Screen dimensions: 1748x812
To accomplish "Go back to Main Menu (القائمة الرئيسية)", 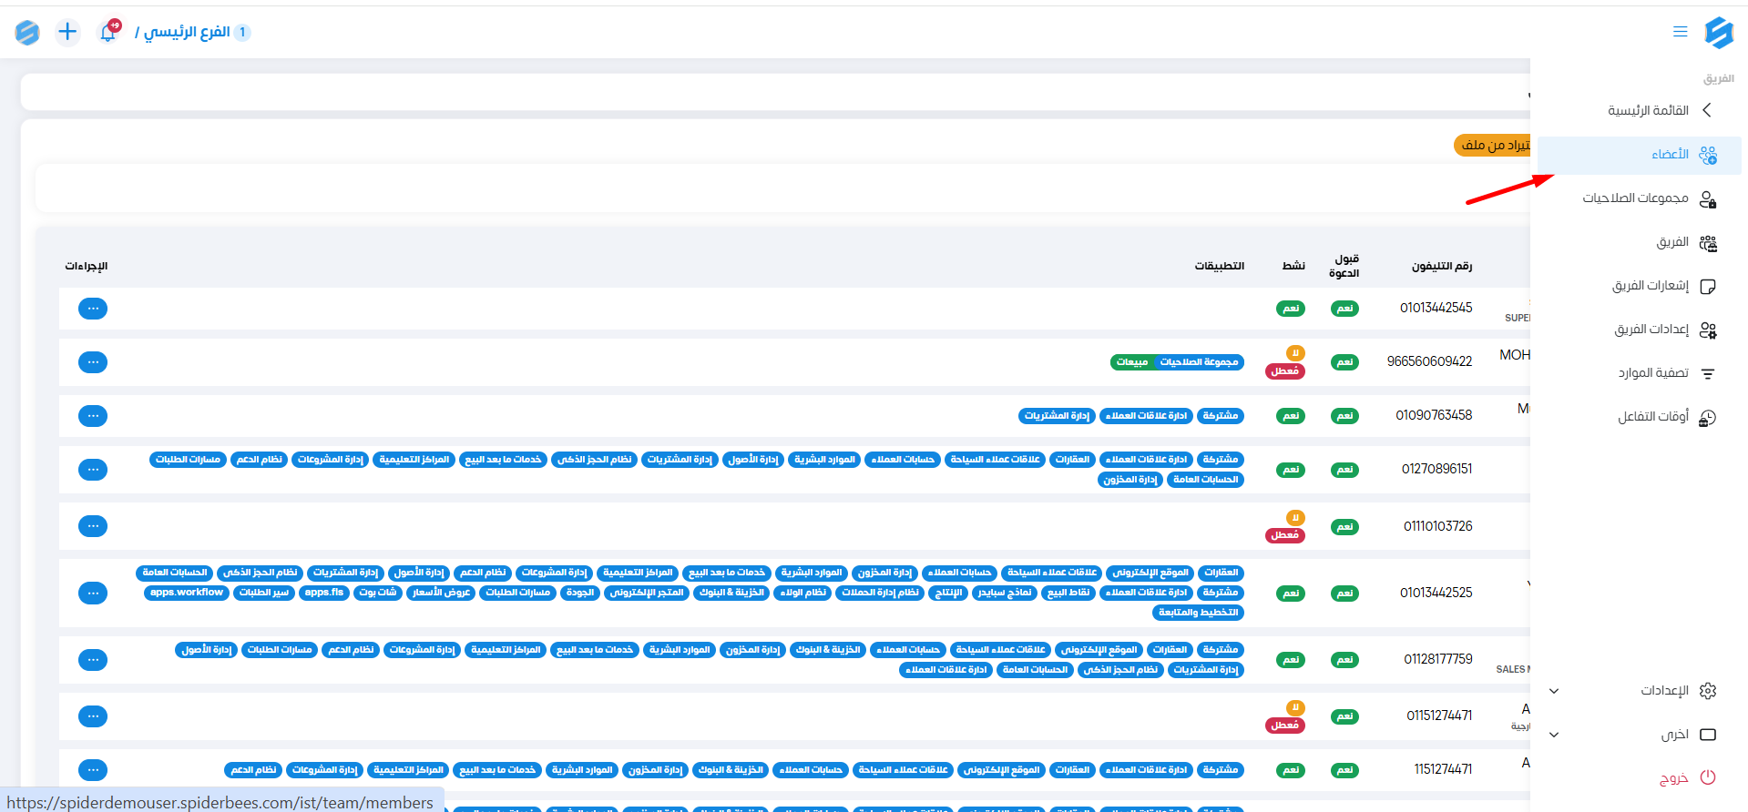I will [x=1648, y=110].
